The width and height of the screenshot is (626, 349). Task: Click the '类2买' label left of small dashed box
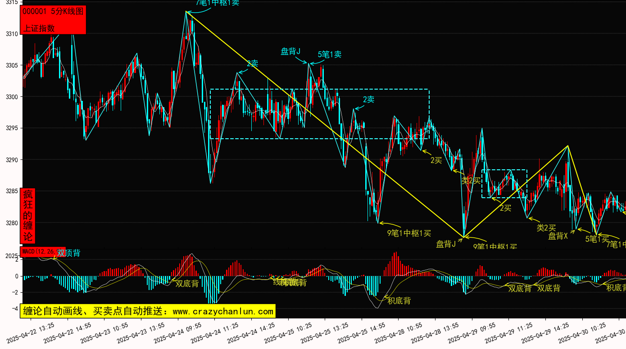point(471,181)
